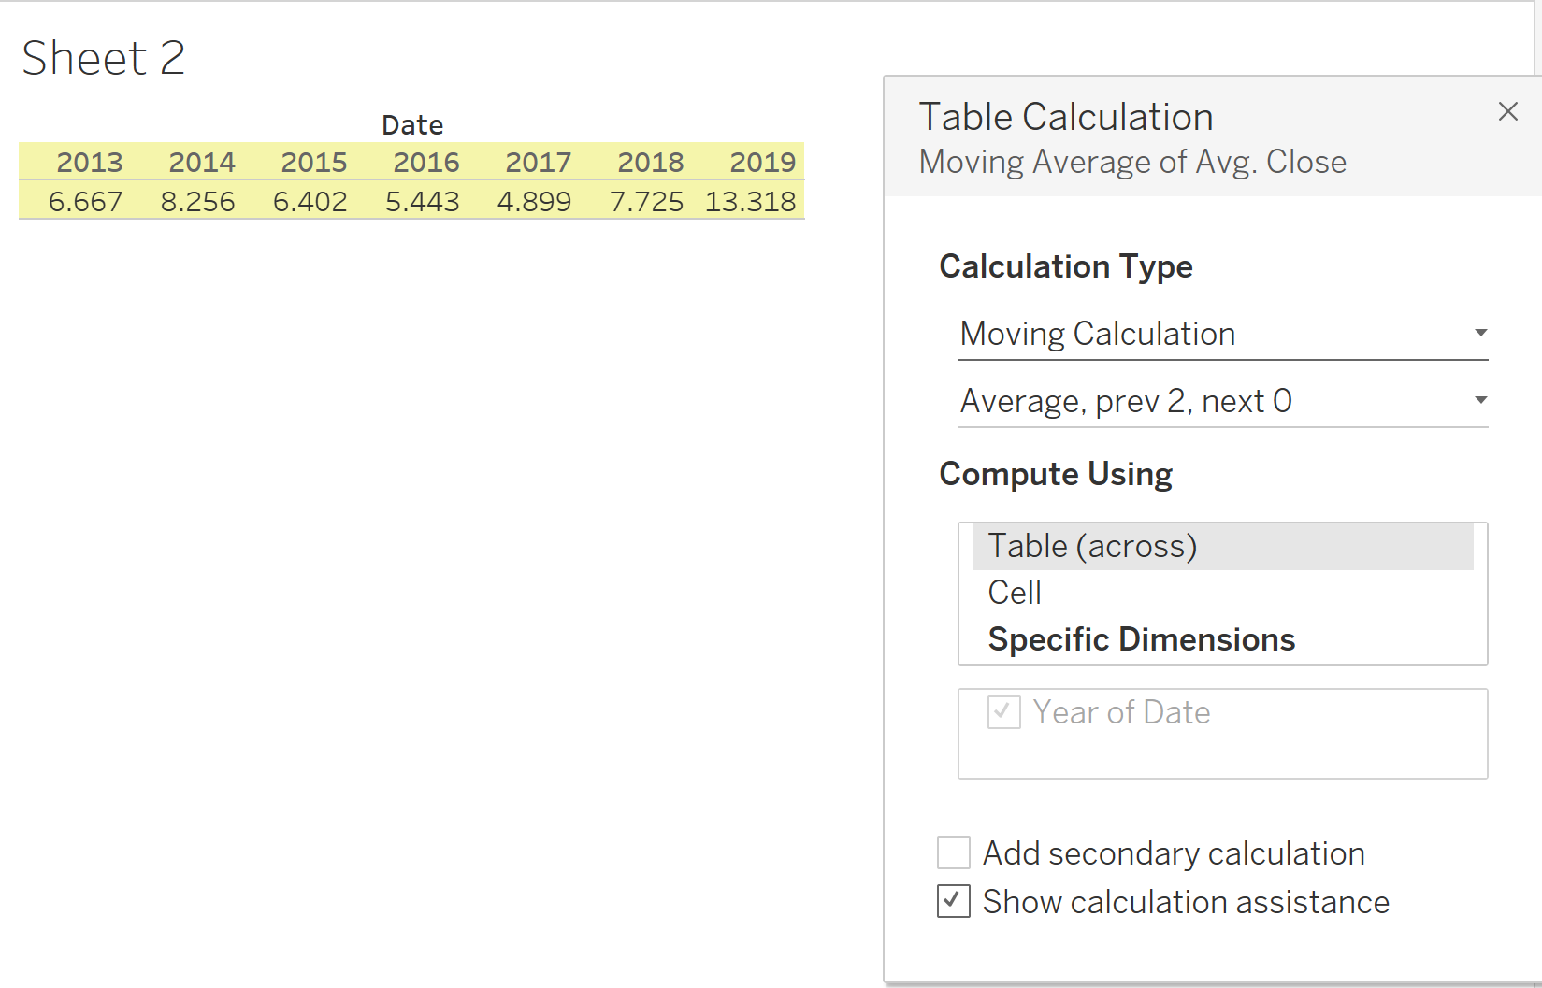Viewport: 1542px width, 988px height.
Task: Select the 2015 column header
Action: tap(313, 163)
